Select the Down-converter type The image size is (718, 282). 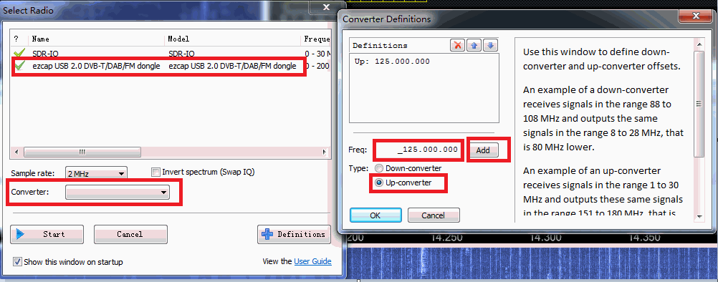(x=378, y=168)
